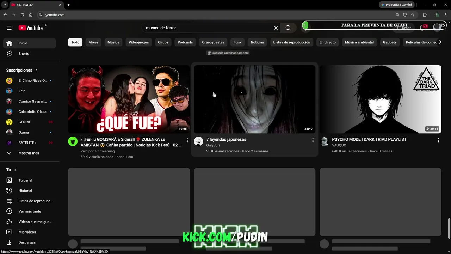Screen dimensions: 451x254
Task: Reload the page
Action: [22, 15]
